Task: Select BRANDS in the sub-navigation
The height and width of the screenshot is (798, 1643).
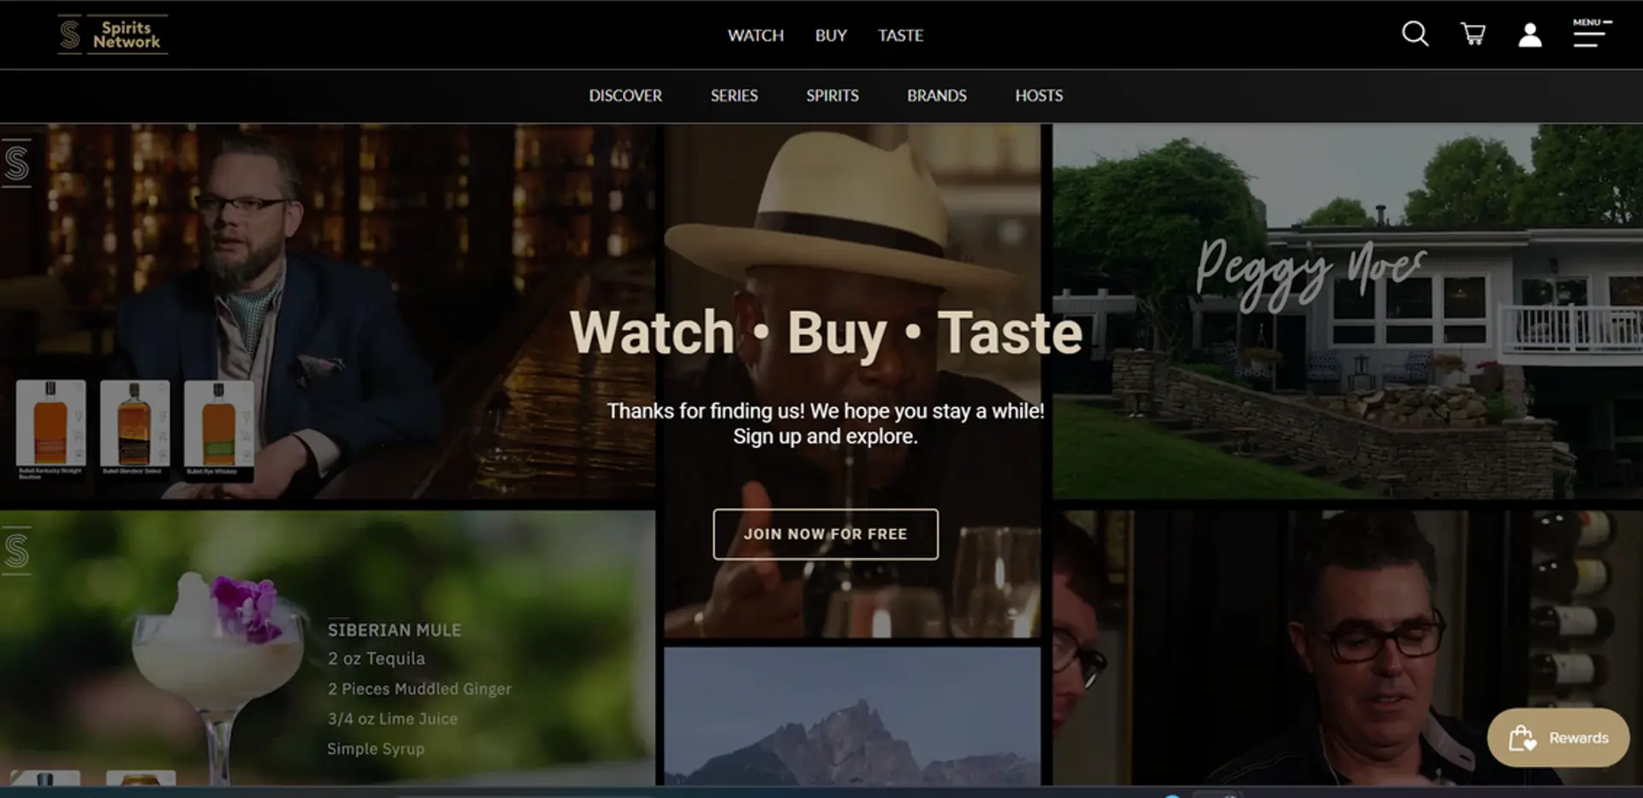Action: [x=937, y=96]
